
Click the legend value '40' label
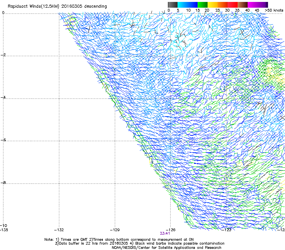pos(247,10)
